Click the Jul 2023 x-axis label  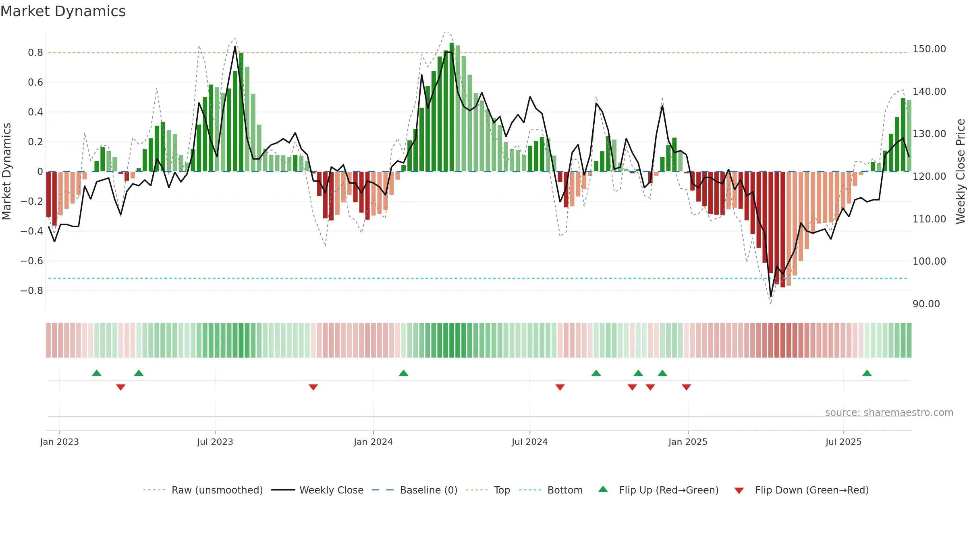215,442
